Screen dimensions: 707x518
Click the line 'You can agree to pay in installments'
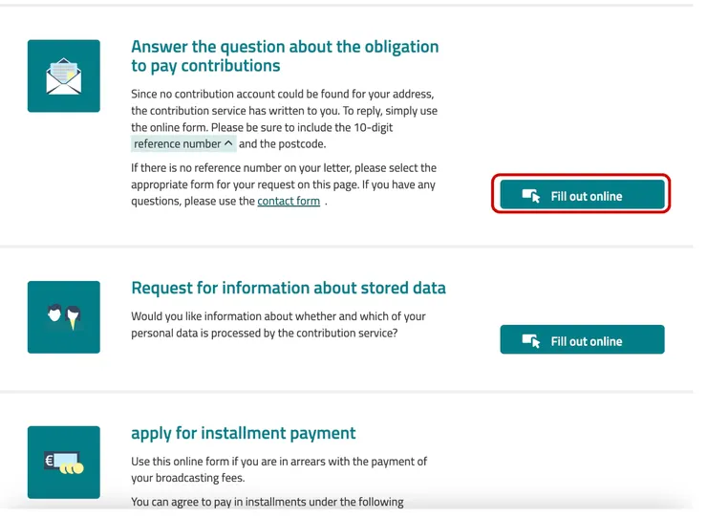268,502
